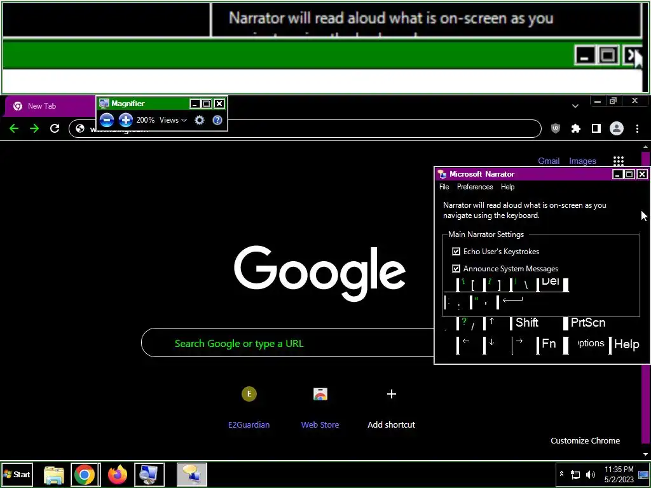Click the question mark slash key
This screenshot has width=651, height=488.
470,323
